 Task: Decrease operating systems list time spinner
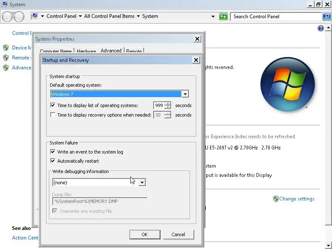168,107
